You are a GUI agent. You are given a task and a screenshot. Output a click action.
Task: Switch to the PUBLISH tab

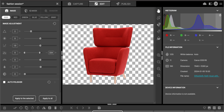[x=123, y=4]
